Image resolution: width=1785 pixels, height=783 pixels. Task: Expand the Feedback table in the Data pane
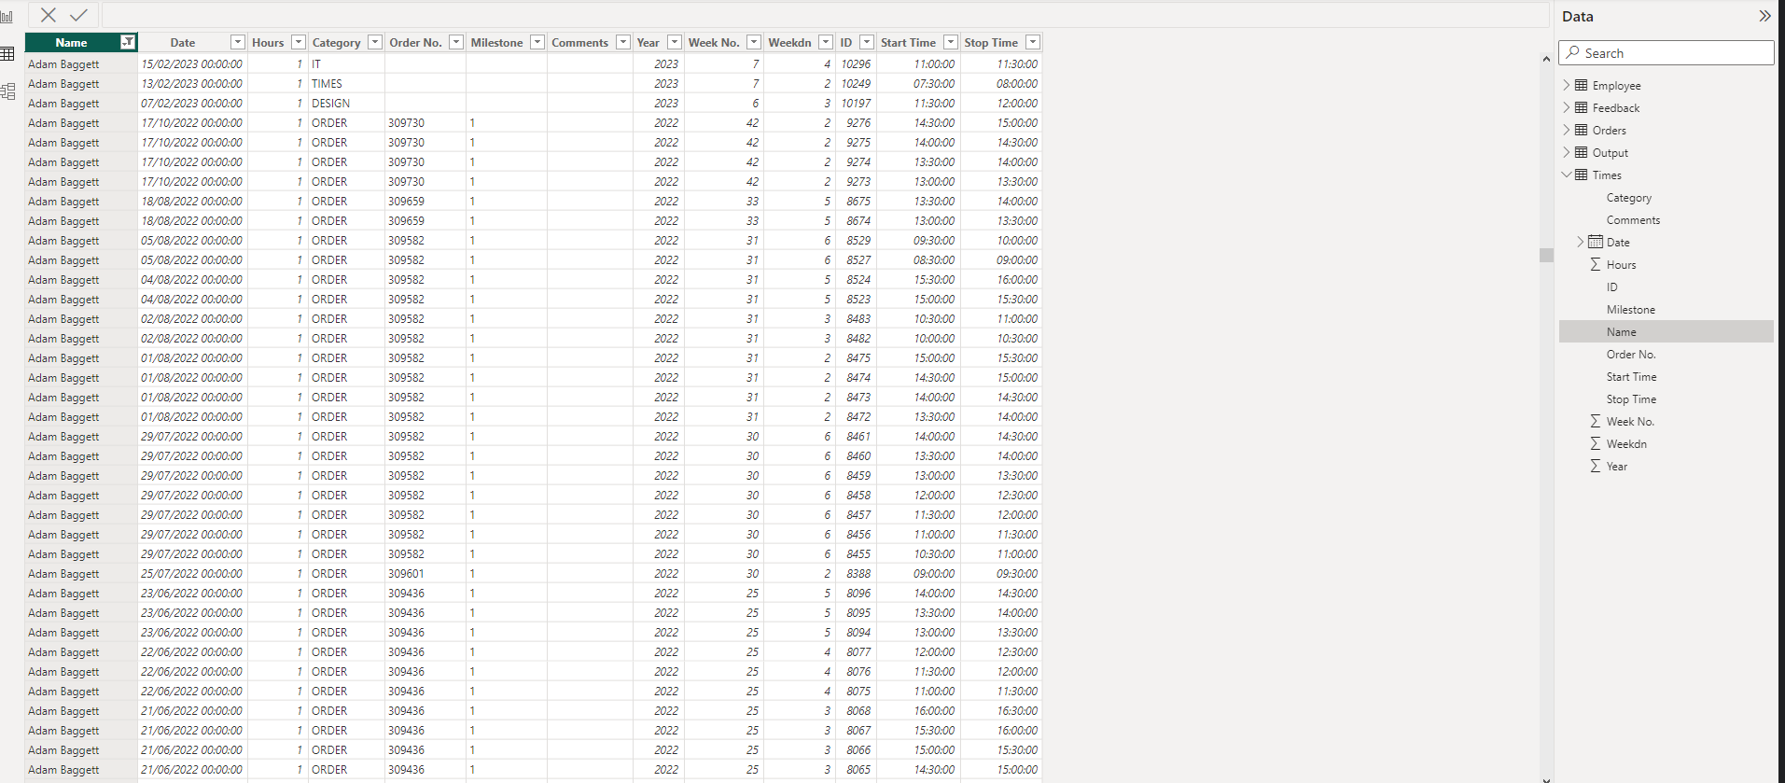pos(1567,107)
